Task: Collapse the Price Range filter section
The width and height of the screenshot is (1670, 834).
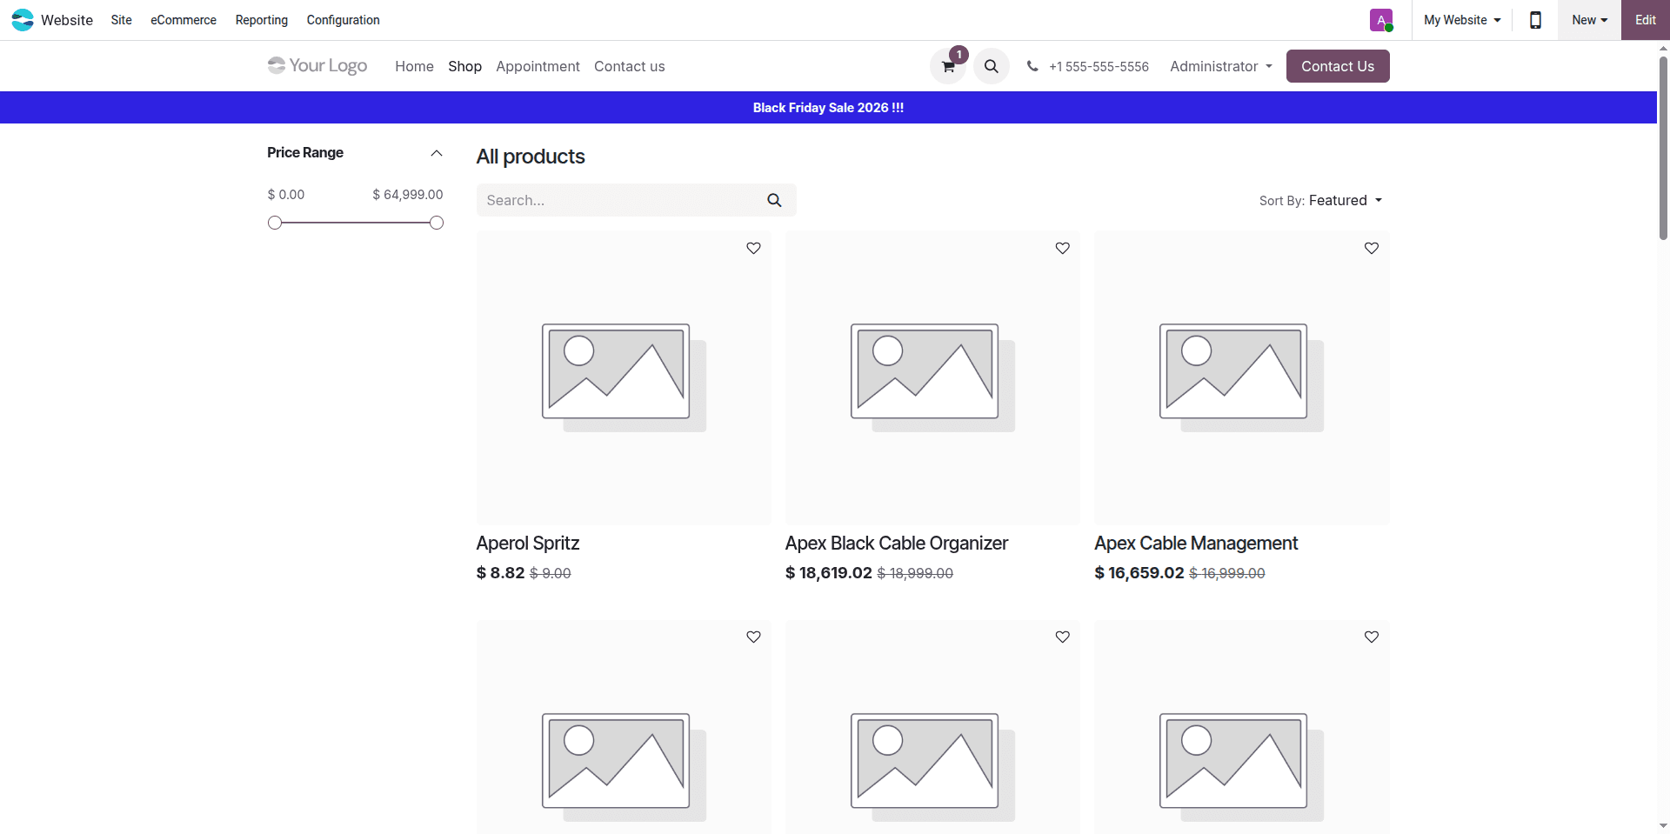Action: tap(437, 153)
